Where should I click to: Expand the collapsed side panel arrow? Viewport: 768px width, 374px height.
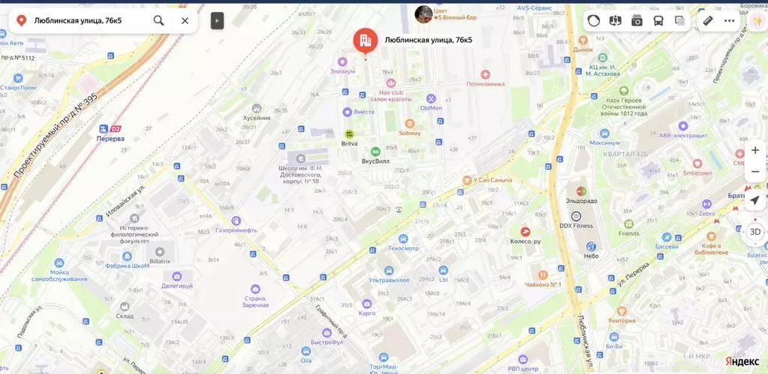click(218, 20)
